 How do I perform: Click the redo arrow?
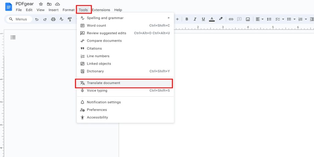45,19
